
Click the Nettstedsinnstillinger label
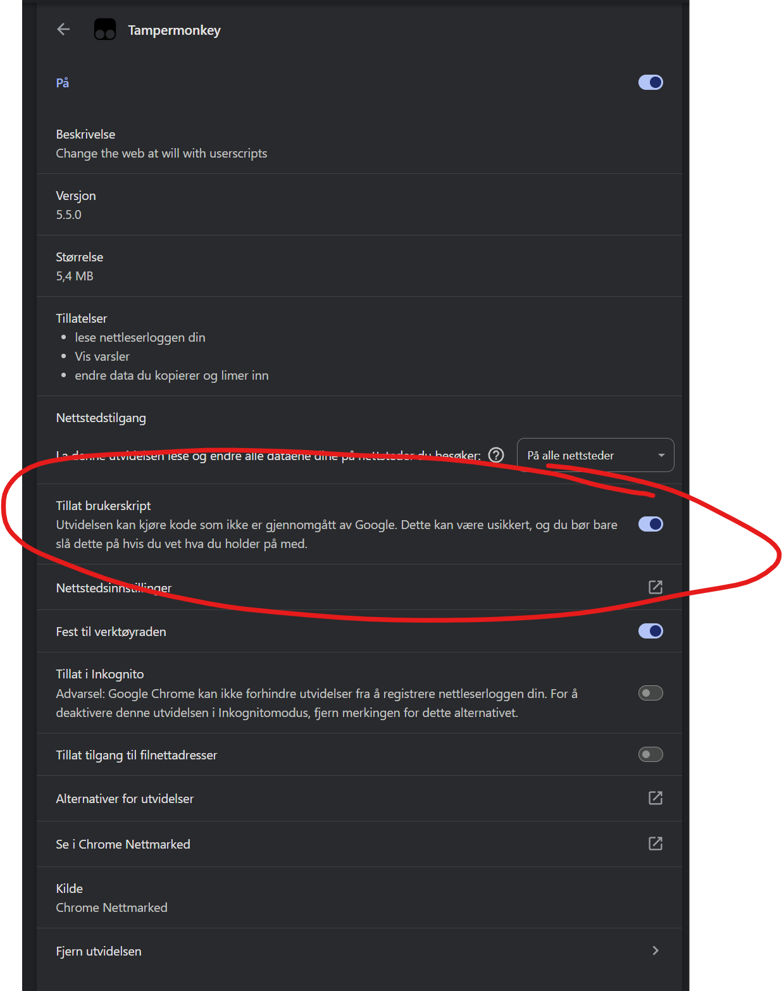tap(114, 588)
